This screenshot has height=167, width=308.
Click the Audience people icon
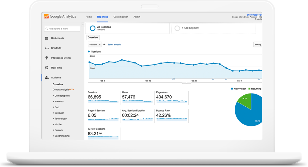click(x=47, y=78)
